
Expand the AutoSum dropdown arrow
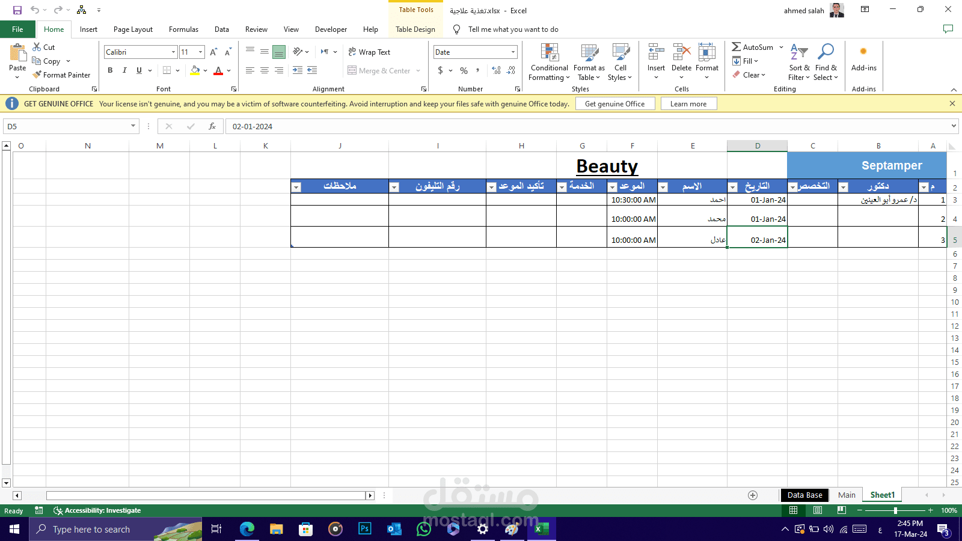click(x=781, y=47)
